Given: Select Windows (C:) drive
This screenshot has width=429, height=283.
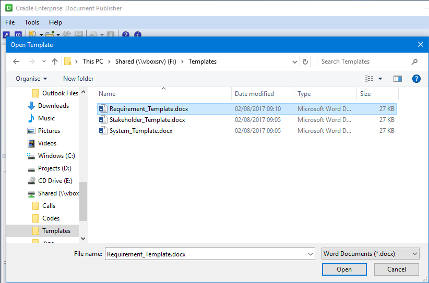Looking at the screenshot, I should pyautogui.click(x=51, y=156).
